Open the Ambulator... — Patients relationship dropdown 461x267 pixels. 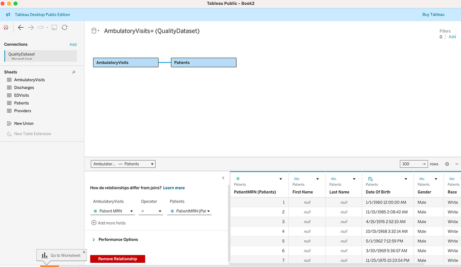point(123,164)
